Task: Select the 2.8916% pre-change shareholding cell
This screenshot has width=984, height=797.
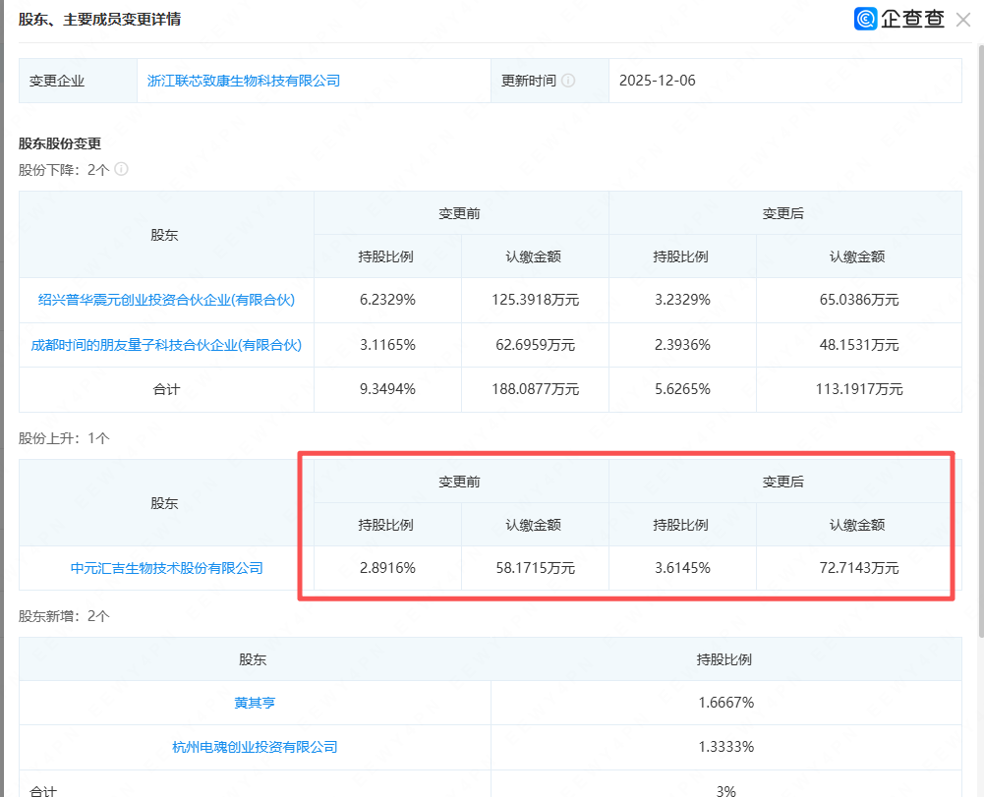Action: [x=387, y=568]
